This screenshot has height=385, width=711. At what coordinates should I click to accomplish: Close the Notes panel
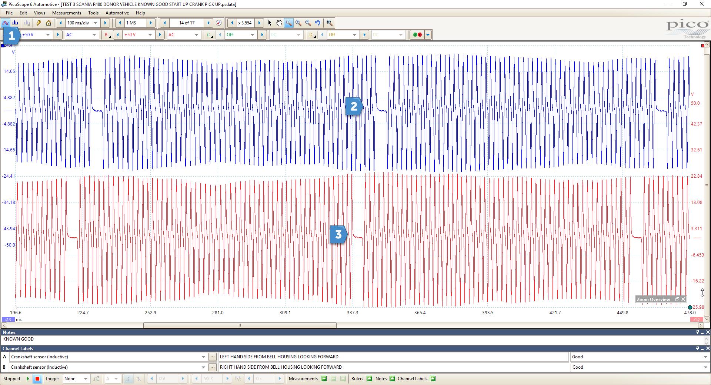(708, 332)
